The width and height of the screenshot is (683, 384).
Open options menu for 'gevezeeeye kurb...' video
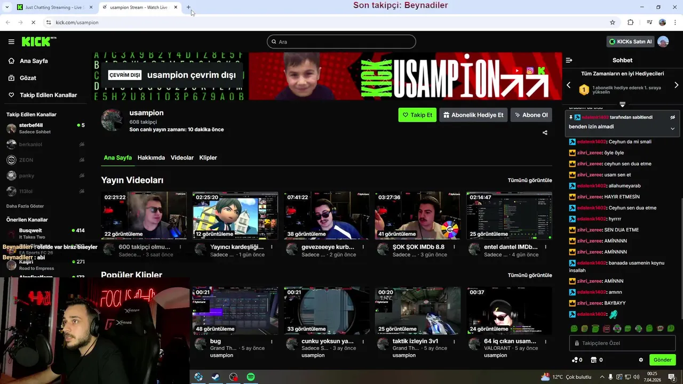point(363,247)
